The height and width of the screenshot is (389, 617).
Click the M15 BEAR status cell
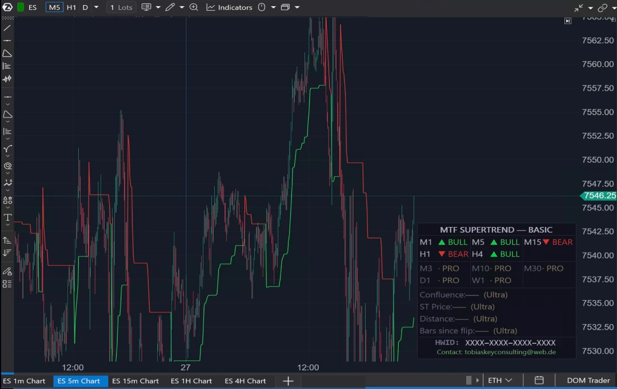pos(548,242)
